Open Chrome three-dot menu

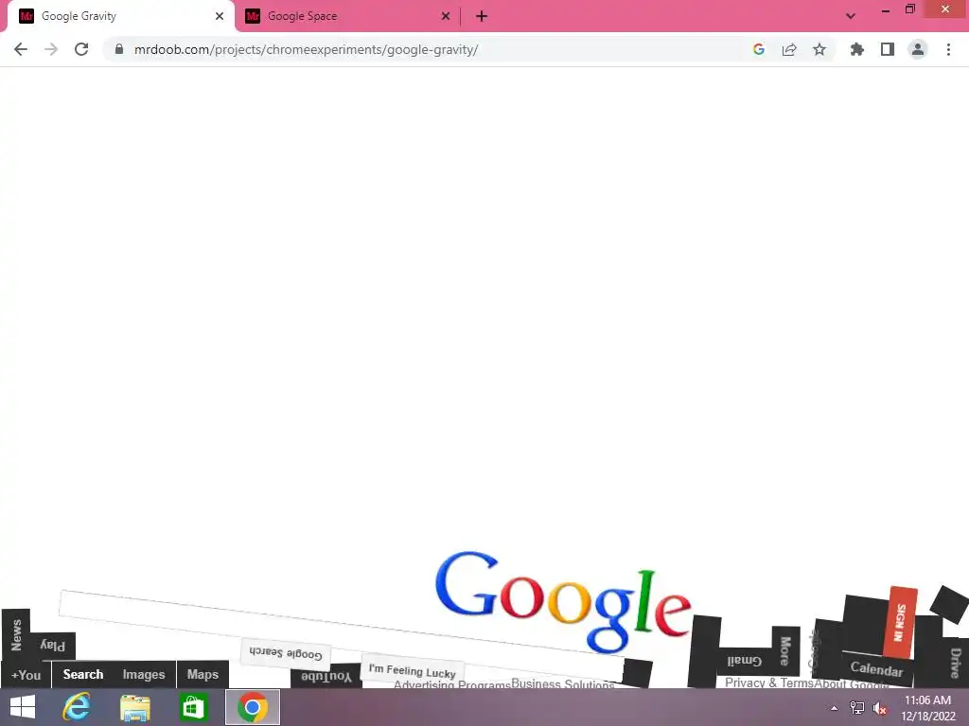[x=948, y=49]
